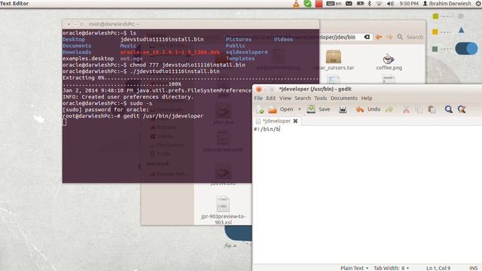Clear the file manager location field

click(367, 37)
